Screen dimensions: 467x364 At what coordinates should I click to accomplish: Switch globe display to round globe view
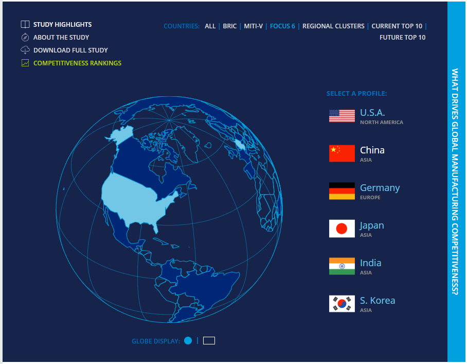pyautogui.click(x=188, y=340)
